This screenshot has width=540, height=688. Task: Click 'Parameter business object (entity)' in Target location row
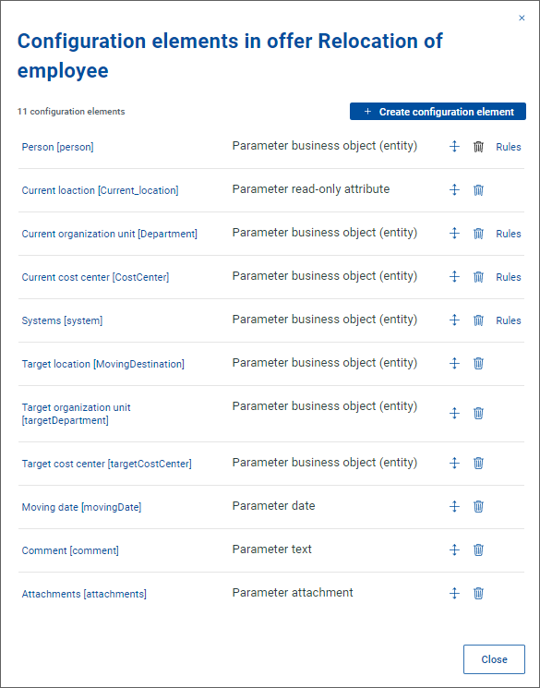click(325, 363)
